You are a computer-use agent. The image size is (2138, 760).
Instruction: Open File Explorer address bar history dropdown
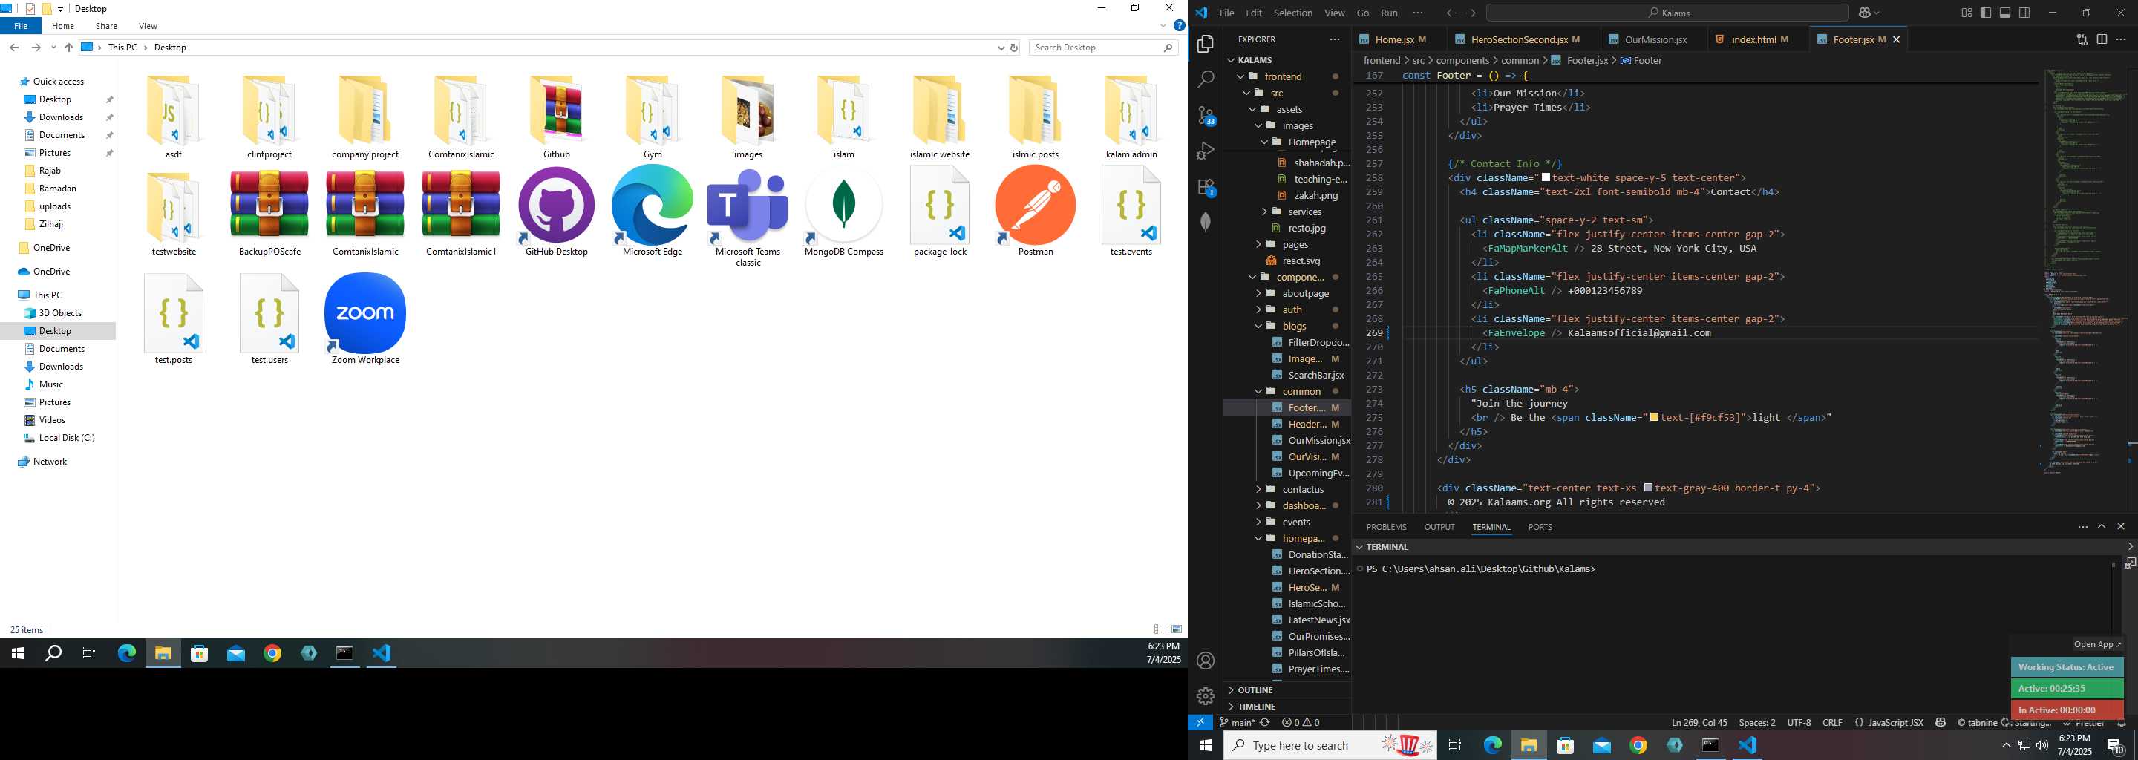tap(1000, 47)
